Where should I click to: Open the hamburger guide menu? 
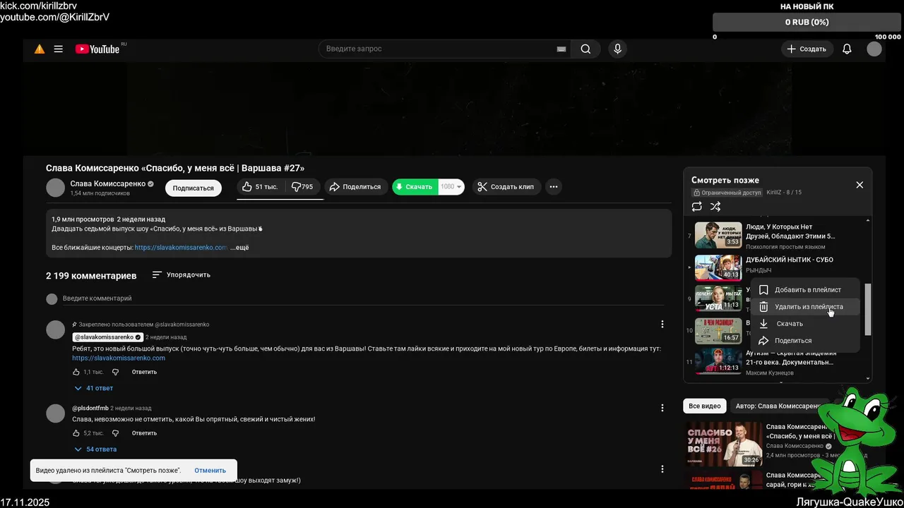tap(59, 49)
